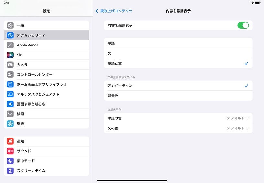The width and height of the screenshot is (264, 183).
Task: Disable the 内容を強調表示 switch
Action: point(243,25)
